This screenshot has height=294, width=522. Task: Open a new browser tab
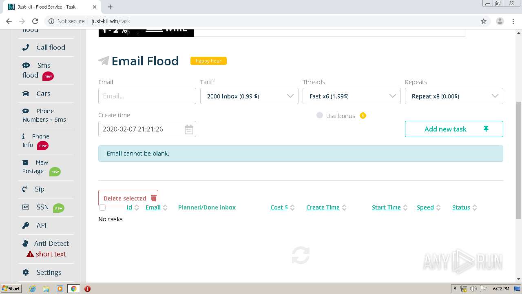coord(110,7)
